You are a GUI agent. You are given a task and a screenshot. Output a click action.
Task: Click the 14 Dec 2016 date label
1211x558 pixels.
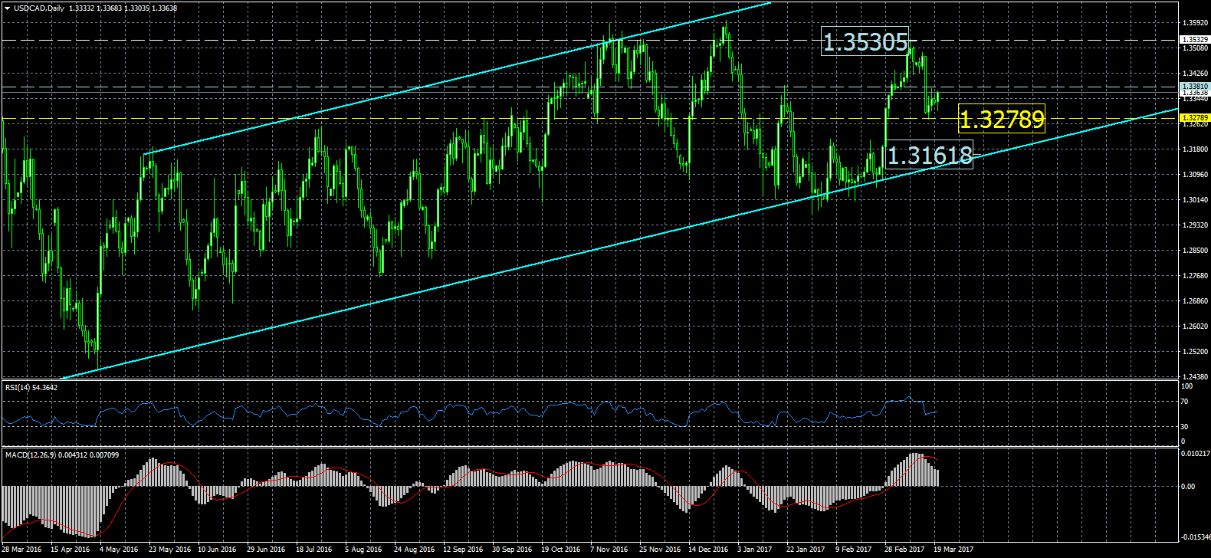pos(707,550)
